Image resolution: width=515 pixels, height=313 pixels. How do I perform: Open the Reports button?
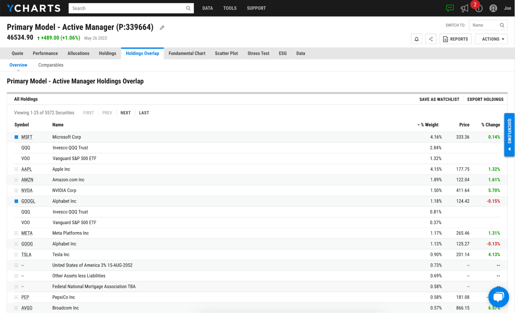(455, 39)
